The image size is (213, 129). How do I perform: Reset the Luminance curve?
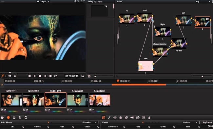pos(124,127)
